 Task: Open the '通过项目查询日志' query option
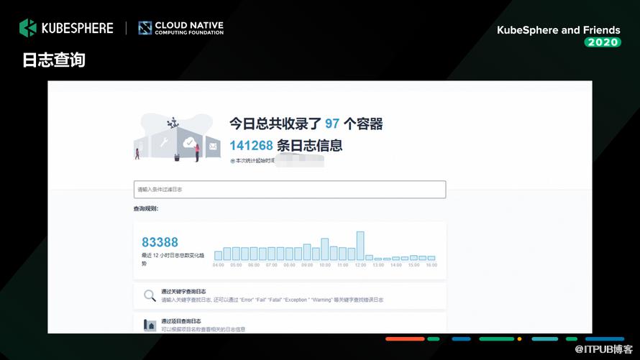point(290,323)
